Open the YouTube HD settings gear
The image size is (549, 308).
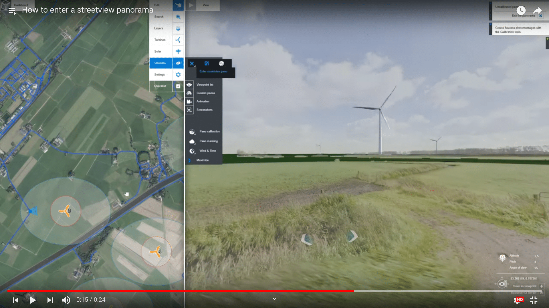coord(518,300)
